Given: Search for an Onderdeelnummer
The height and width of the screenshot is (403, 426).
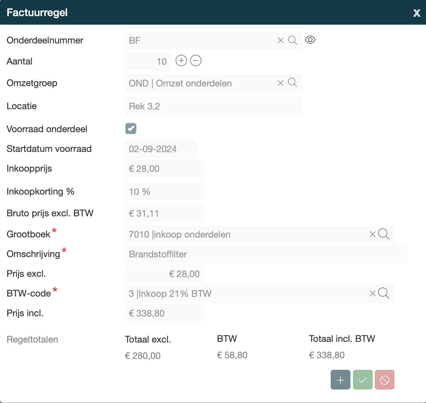Looking at the screenshot, I should tap(292, 40).
